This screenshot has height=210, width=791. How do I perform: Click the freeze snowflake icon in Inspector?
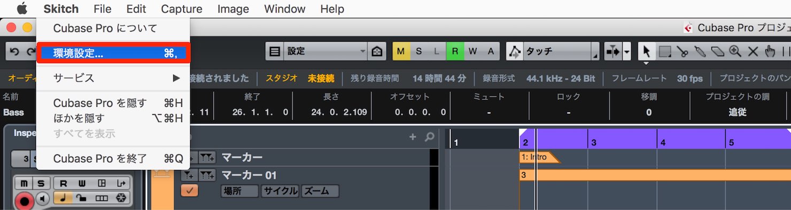(121, 198)
